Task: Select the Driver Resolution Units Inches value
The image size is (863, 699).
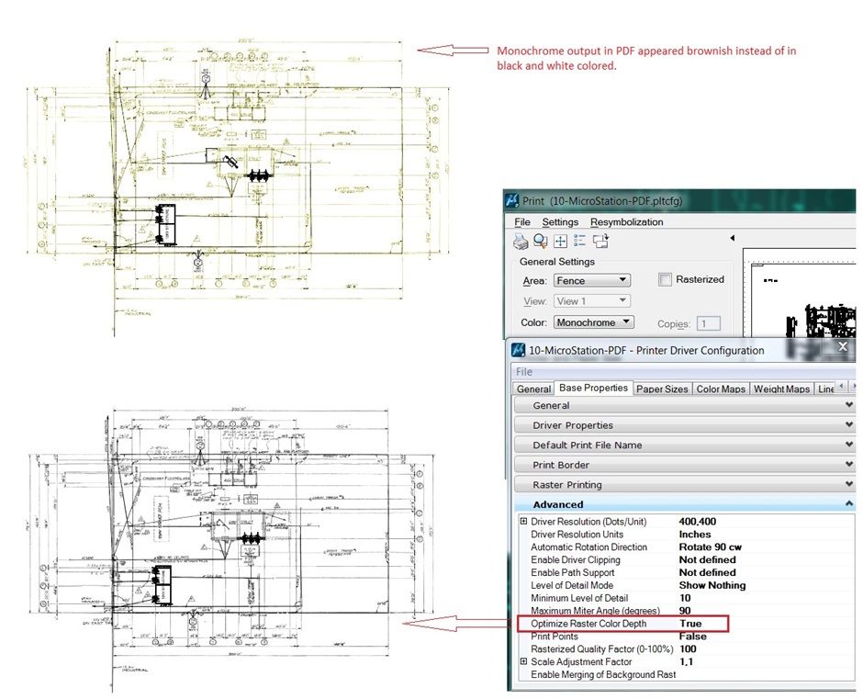Action: click(x=695, y=535)
